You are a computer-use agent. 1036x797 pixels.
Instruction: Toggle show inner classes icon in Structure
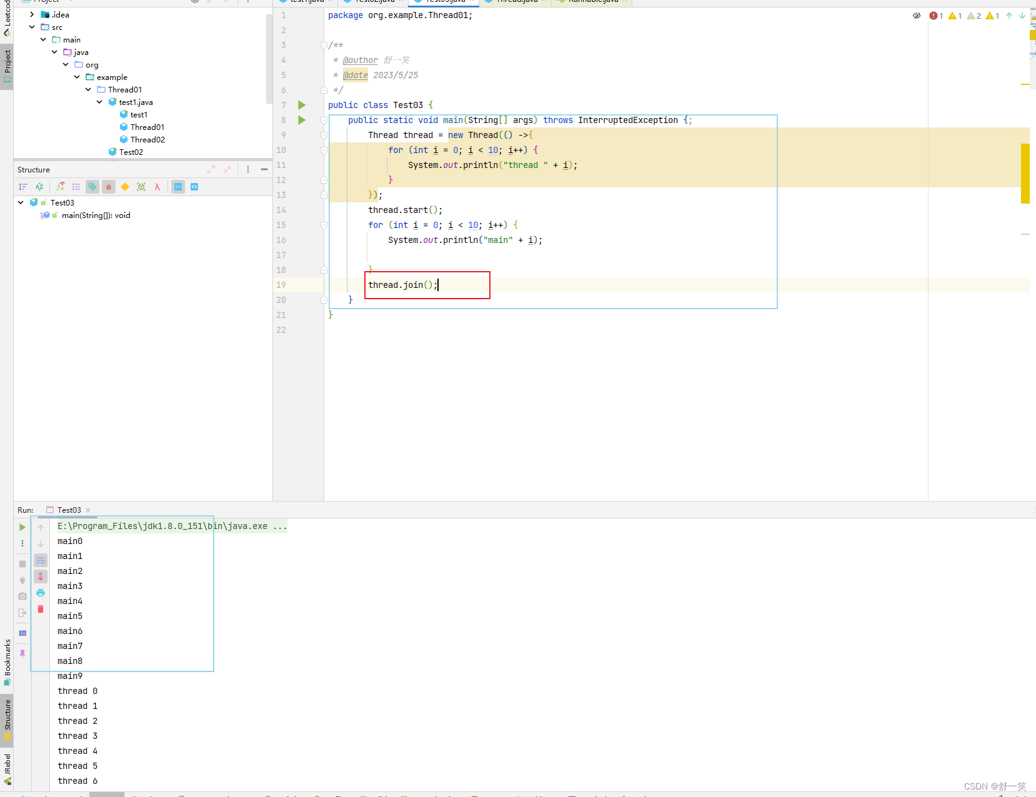141,187
